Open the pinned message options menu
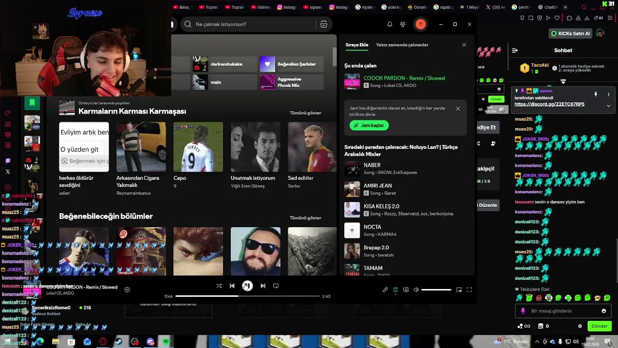618x348 pixels. point(608,94)
